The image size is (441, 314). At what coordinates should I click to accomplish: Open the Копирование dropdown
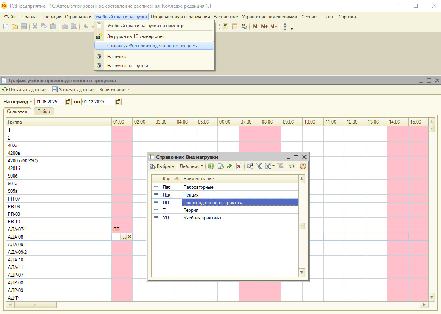(115, 90)
